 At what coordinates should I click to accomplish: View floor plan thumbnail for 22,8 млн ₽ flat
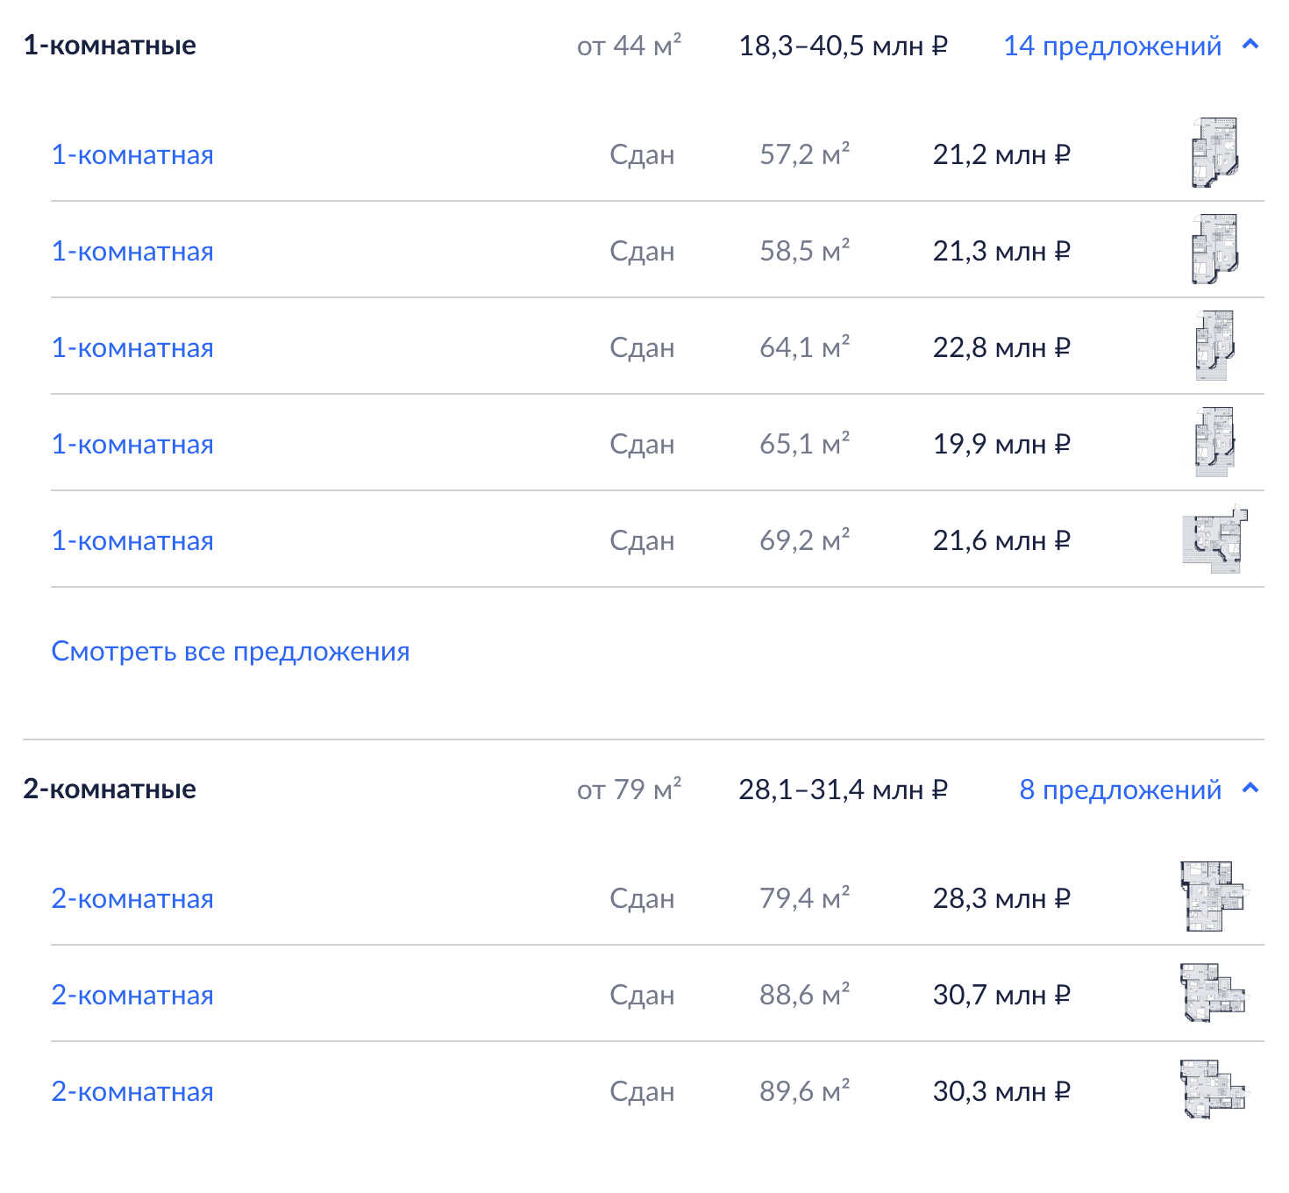click(x=1214, y=345)
